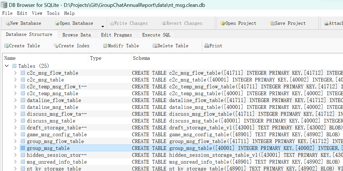Click the Delete Table icon
The image size is (343, 171).
pos(155,46)
